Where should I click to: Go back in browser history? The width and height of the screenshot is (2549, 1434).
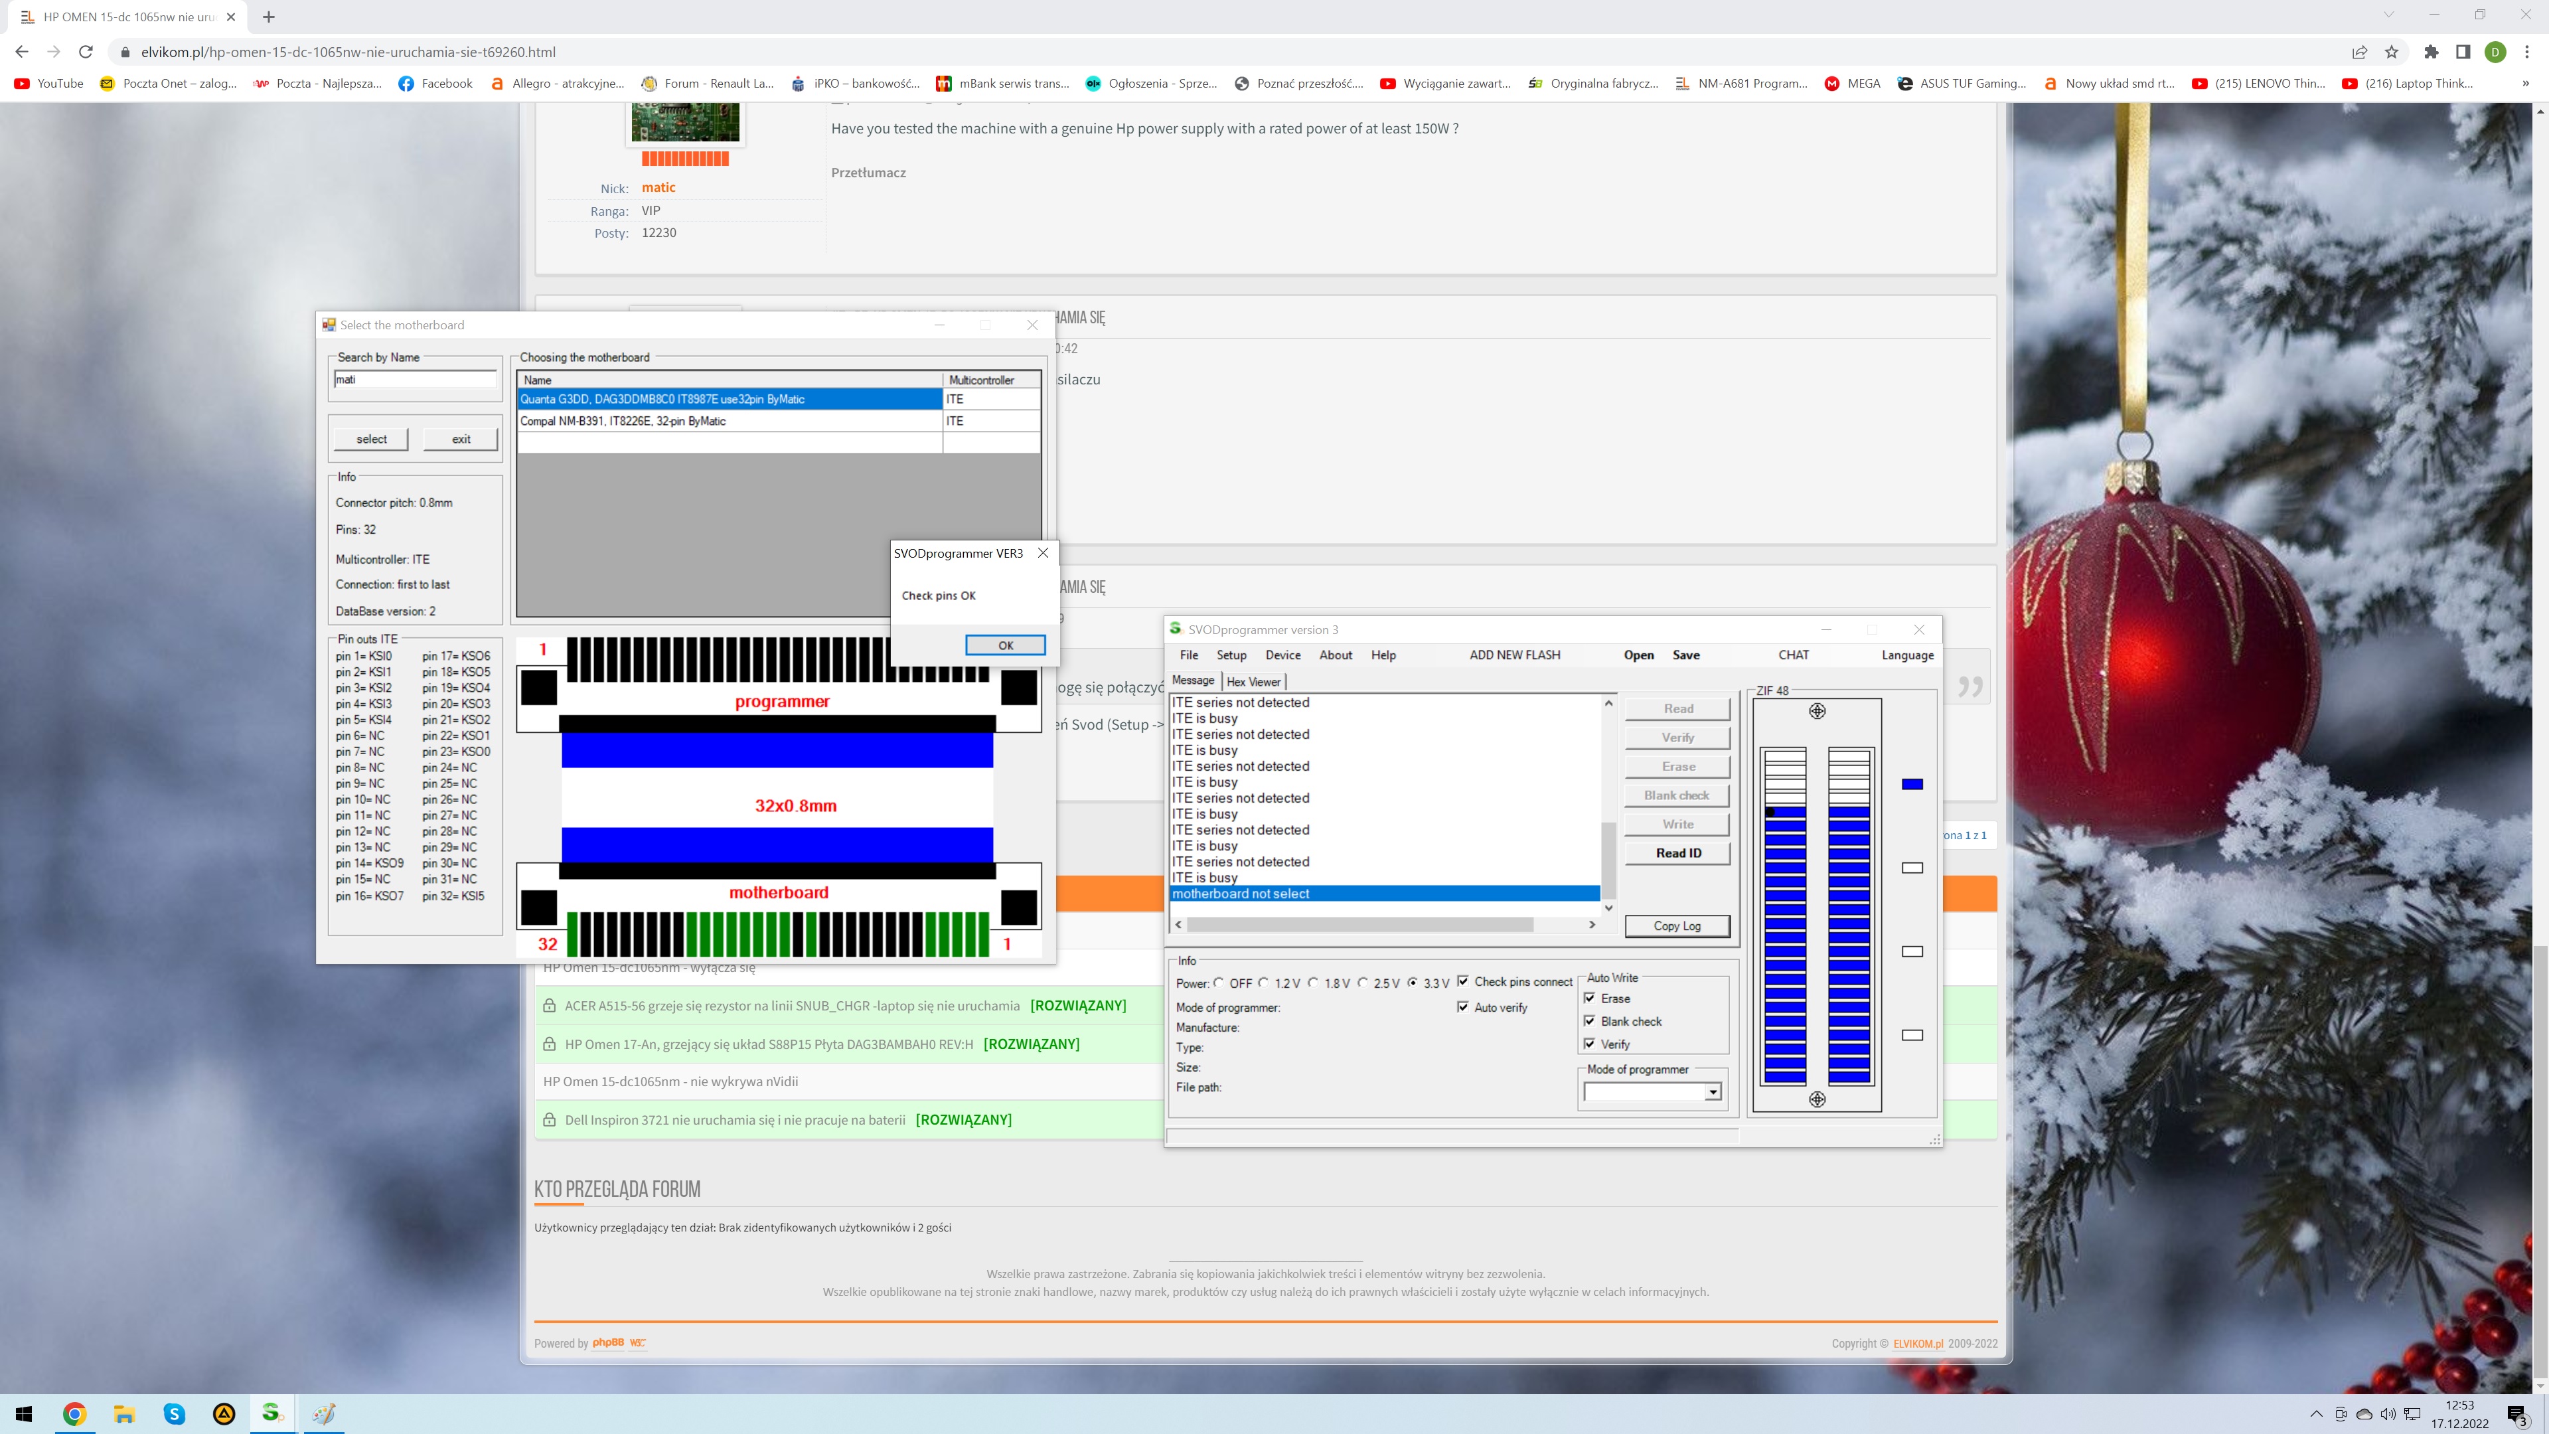click(x=22, y=52)
